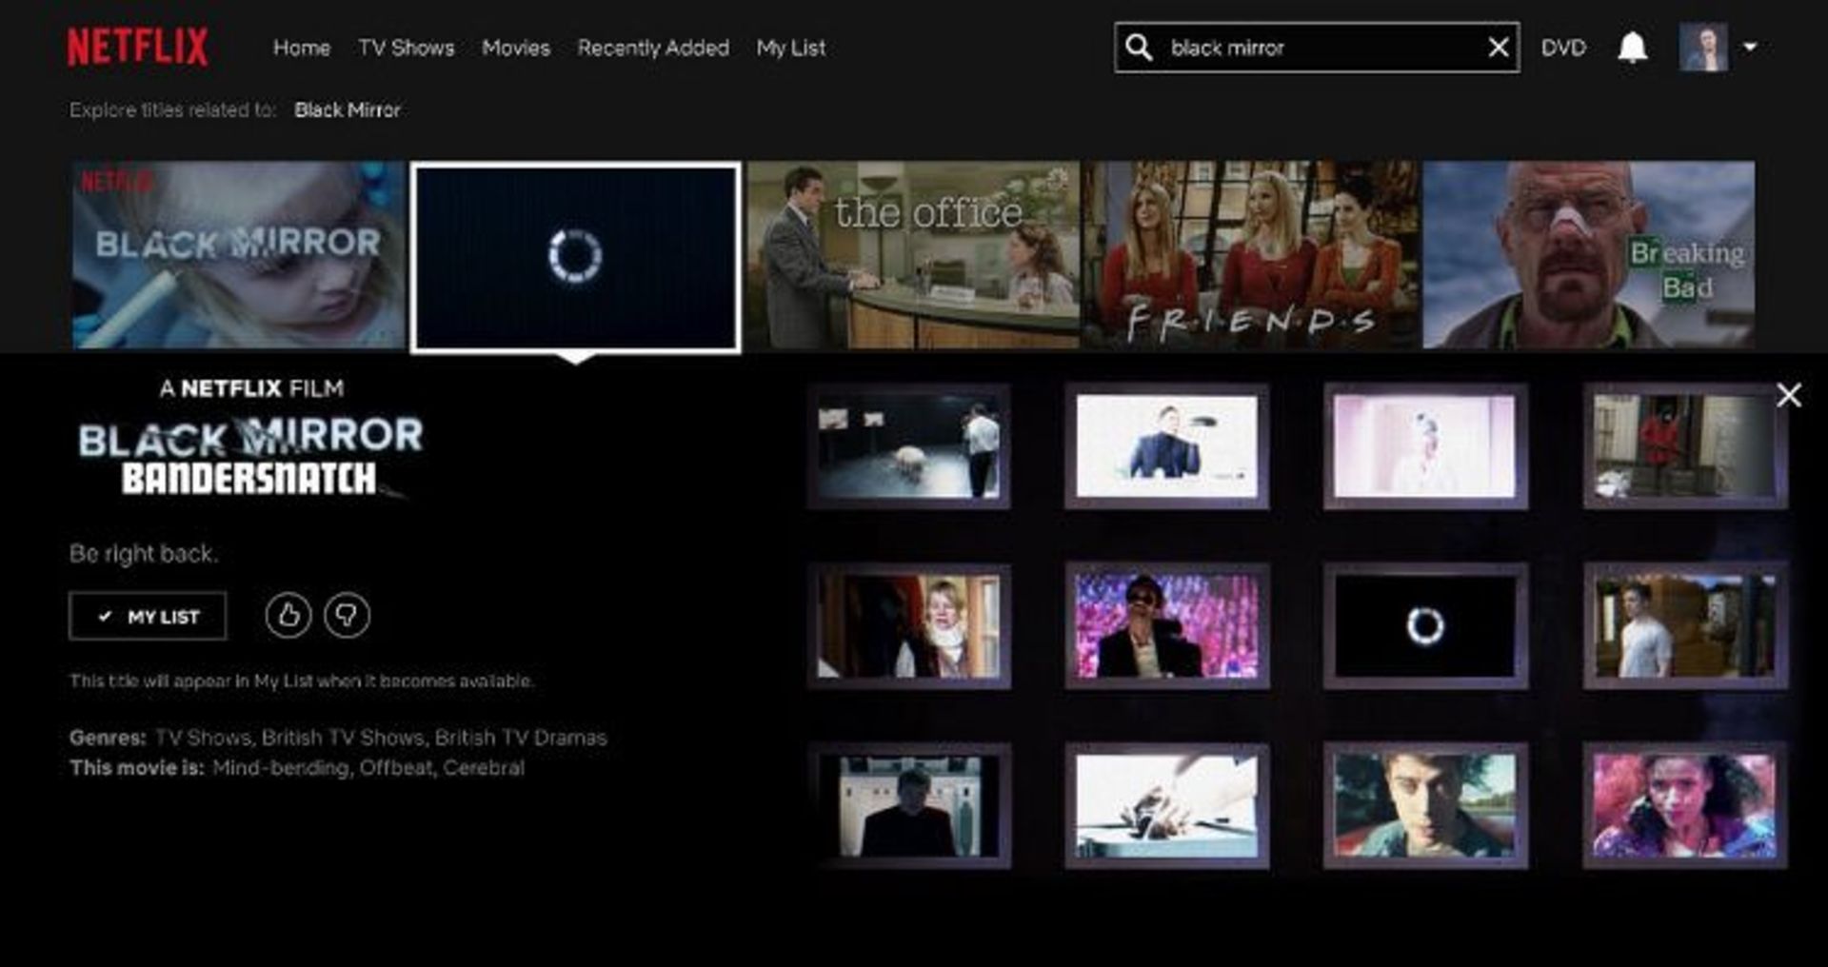
Task: Click the Cerebral tag
Action: click(x=484, y=768)
